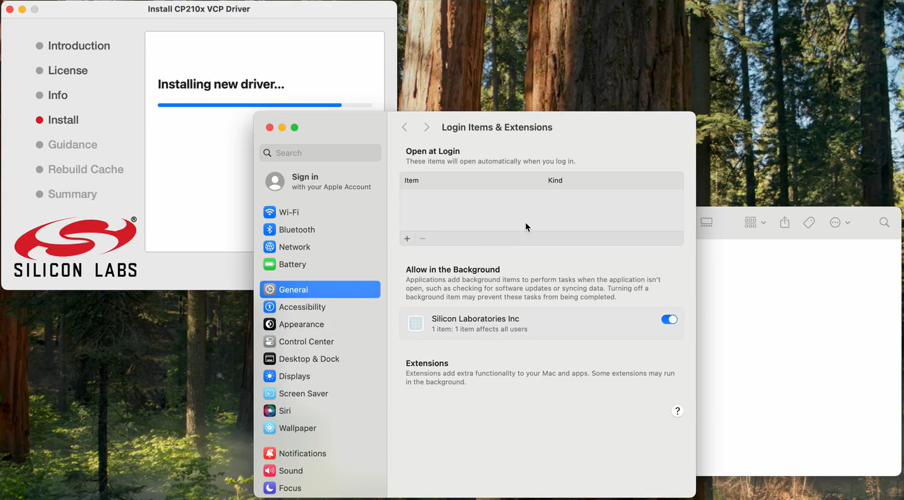Click Finder share icon
The width and height of the screenshot is (904, 500).
coord(785,222)
